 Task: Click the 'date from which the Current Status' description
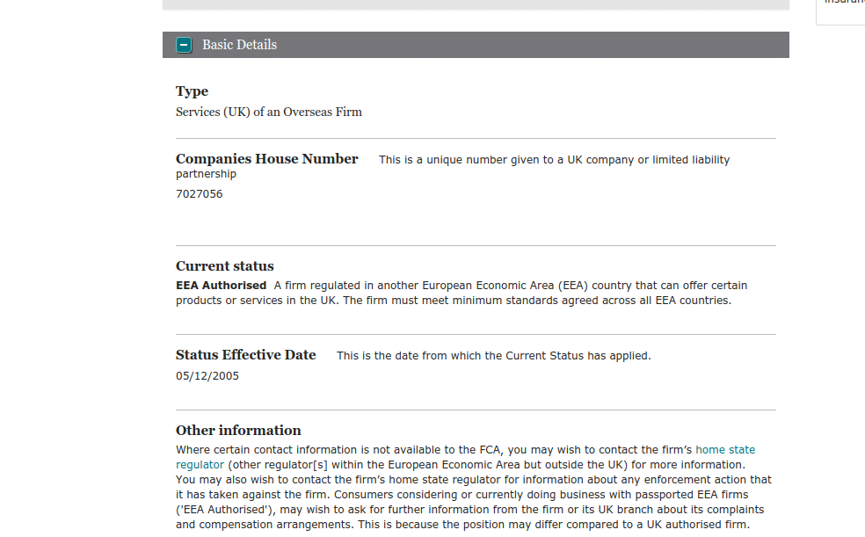(493, 356)
